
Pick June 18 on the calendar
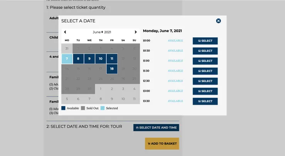pyautogui.click(x=112, y=69)
